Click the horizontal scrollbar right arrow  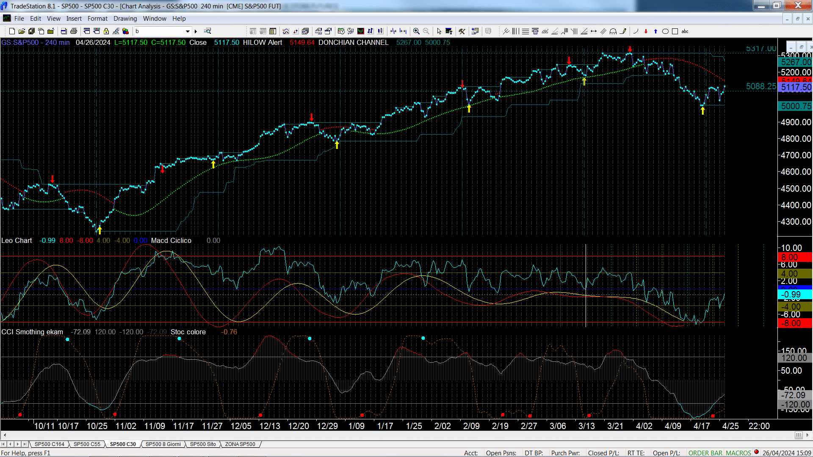(x=808, y=435)
